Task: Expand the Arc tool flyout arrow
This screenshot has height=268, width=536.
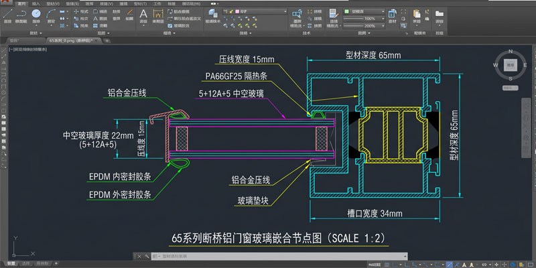Action: (52, 25)
